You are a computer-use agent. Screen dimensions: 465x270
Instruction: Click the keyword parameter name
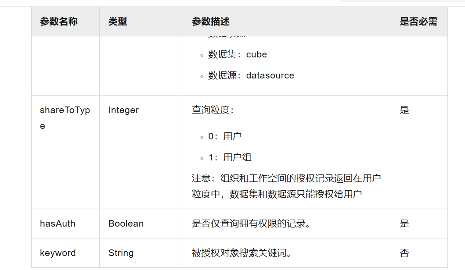tap(58, 253)
